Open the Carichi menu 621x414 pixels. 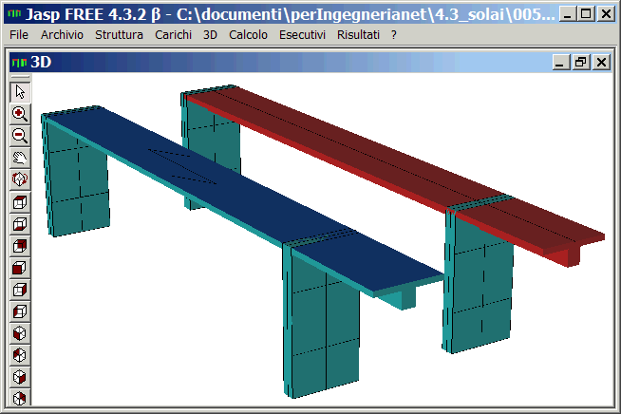pos(173,35)
